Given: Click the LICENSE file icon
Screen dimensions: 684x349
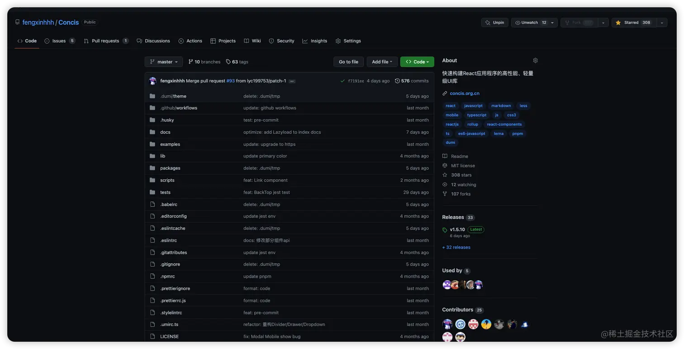Looking at the screenshot, I should pyautogui.click(x=152, y=336).
